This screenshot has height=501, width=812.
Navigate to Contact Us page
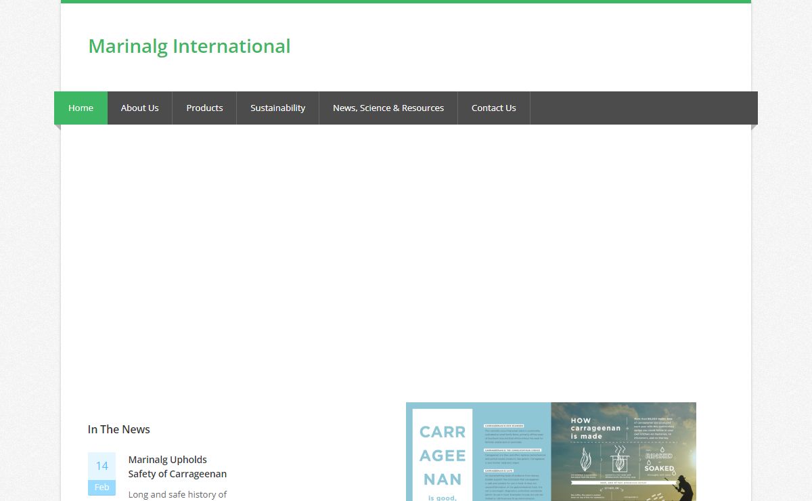tap(494, 108)
